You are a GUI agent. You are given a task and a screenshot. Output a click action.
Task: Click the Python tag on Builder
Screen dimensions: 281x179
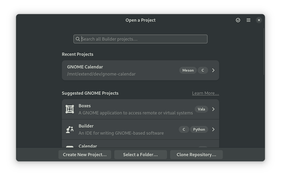tap(199, 129)
